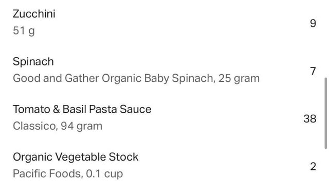Click the vertical scrollbar thumb
Image resolution: width=329 pixels, height=192 pixels.
coord(326,113)
